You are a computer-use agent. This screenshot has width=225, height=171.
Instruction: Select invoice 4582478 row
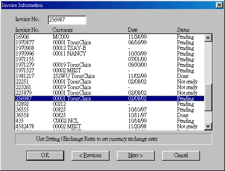(109, 126)
